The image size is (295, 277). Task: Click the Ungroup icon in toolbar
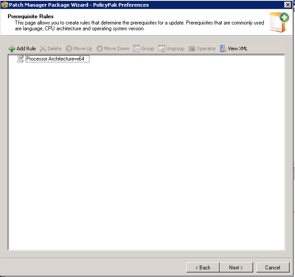pyautogui.click(x=162, y=49)
